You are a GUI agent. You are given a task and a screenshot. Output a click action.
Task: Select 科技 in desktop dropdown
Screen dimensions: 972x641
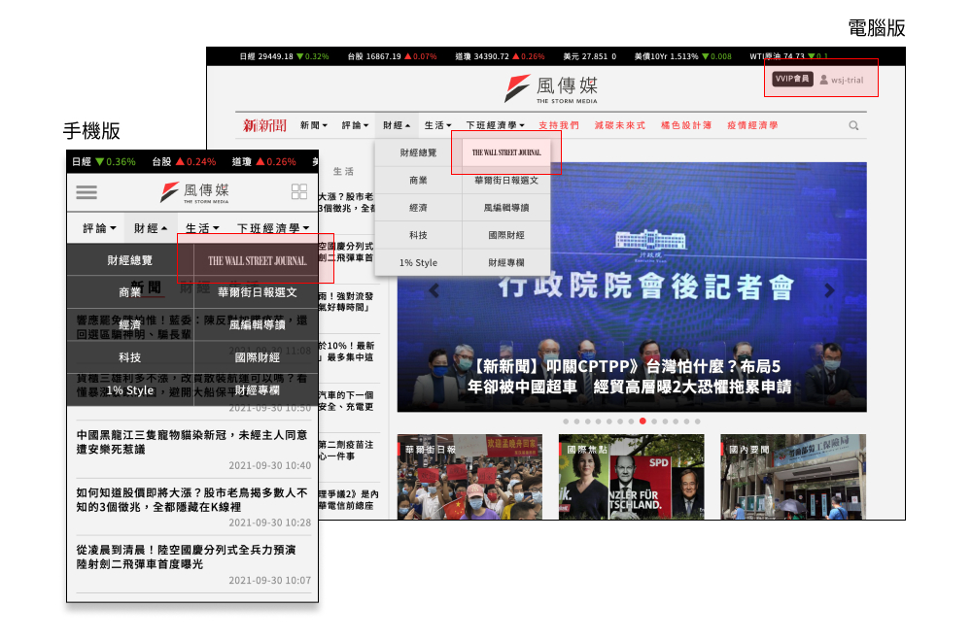(x=418, y=235)
